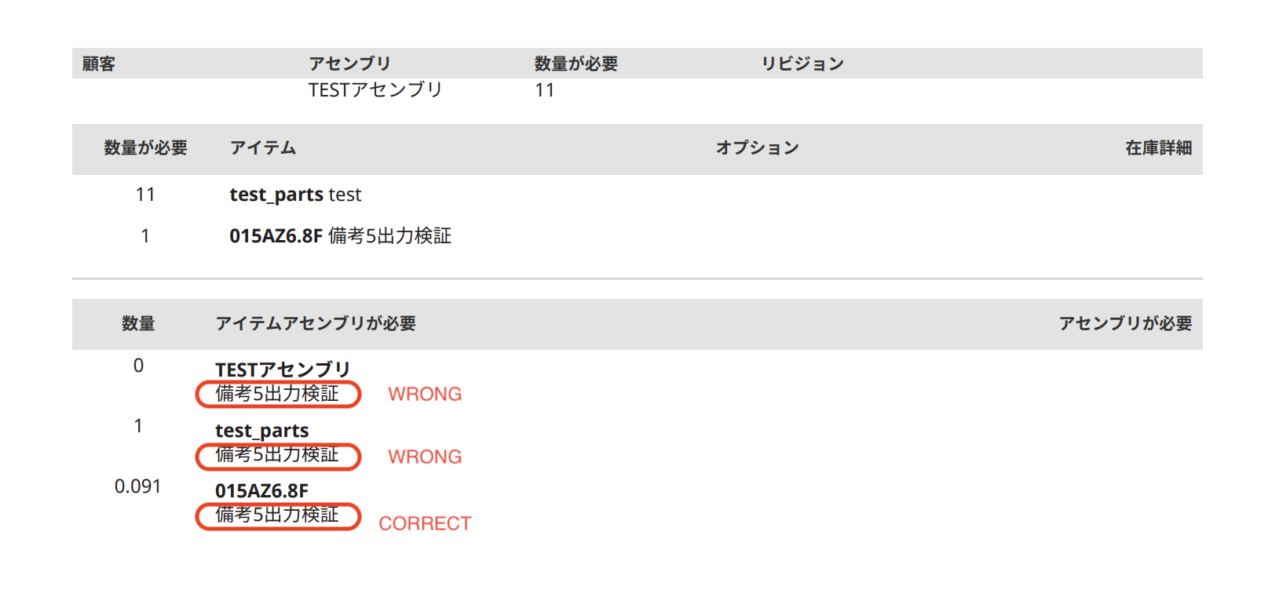Click the rightmost アセンブリが必要 header
1272x590 pixels.
[1125, 323]
